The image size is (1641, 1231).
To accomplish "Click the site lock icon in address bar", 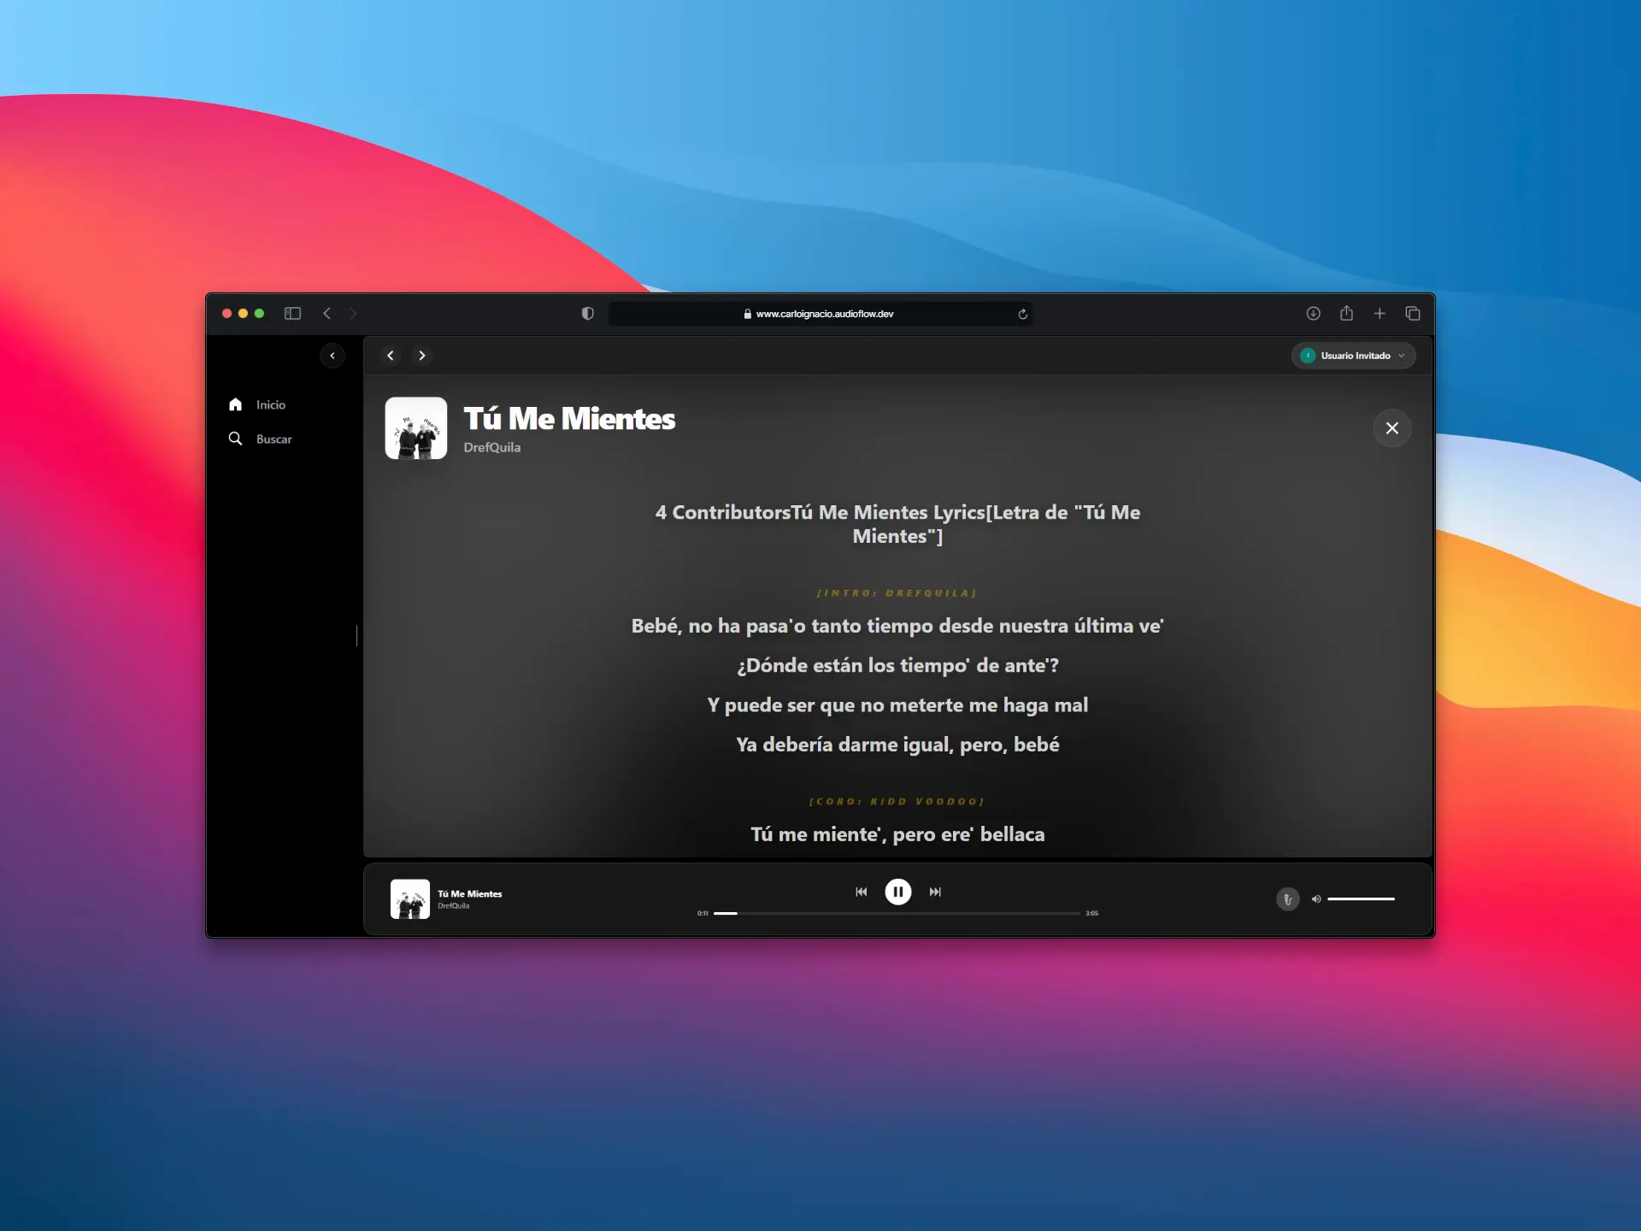I will tap(748, 314).
